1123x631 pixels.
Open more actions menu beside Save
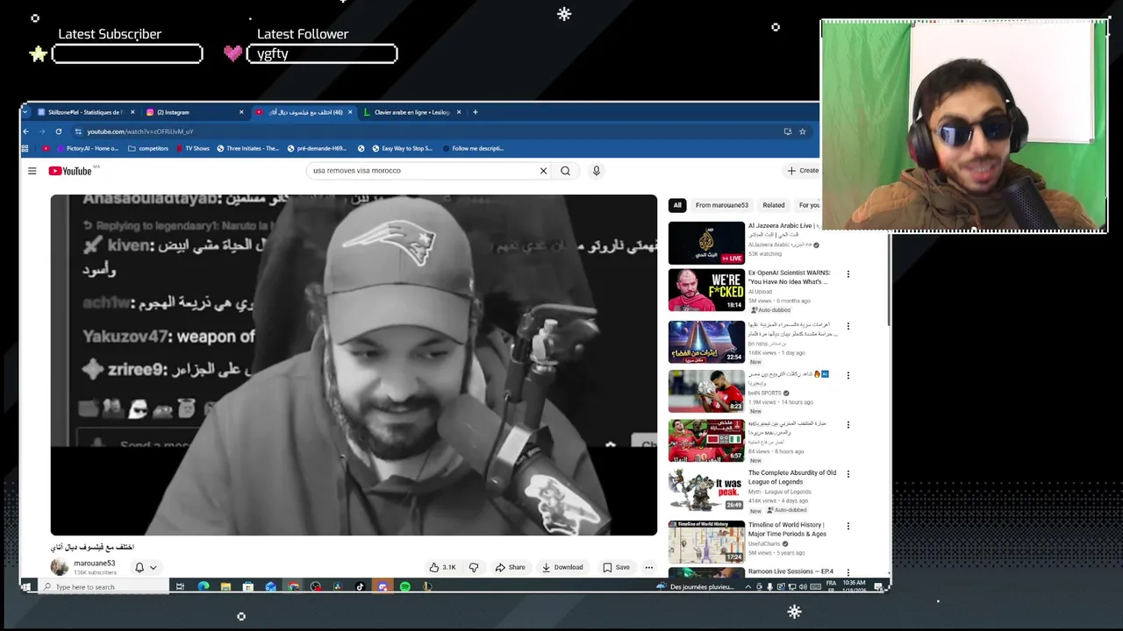[x=649, y=567]
